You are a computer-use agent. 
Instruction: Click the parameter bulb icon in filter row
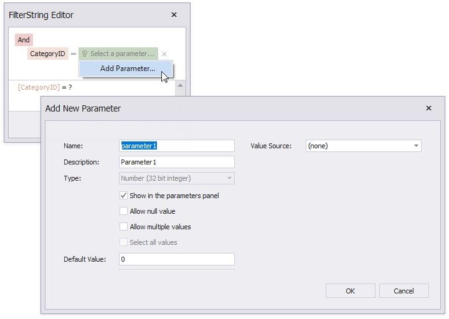pyautogui.click(x=85, y=54)
